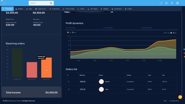Click John's driver avatar
Screen dimensions: 185x104
[101, 89]
